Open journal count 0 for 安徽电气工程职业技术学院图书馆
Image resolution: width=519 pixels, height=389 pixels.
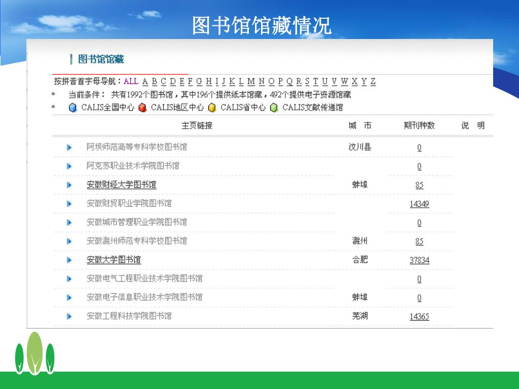pyautogui.click(x=419, y=279)
